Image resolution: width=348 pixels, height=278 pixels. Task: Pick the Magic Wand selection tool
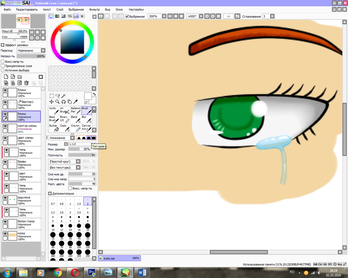(63, 96)
